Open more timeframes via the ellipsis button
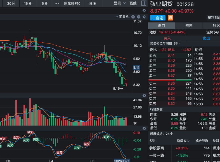The image size is (220, 162). pyautogui.click(x=57, y=3)
